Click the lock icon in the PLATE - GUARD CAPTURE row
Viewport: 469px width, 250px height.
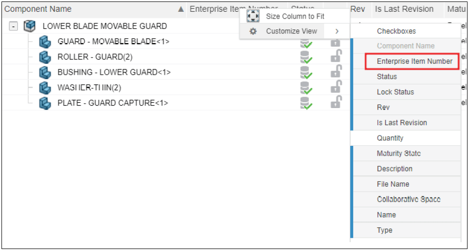(x=336, y=103)
